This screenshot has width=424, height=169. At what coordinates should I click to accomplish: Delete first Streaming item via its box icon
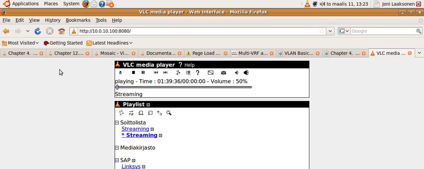[152, 129]
